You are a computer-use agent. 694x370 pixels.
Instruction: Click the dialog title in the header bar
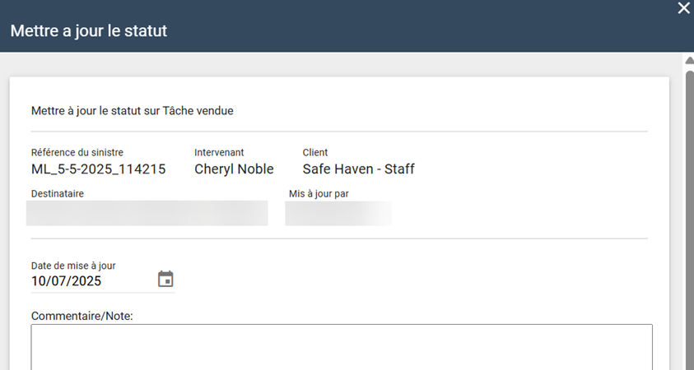[x=88, y=31]
